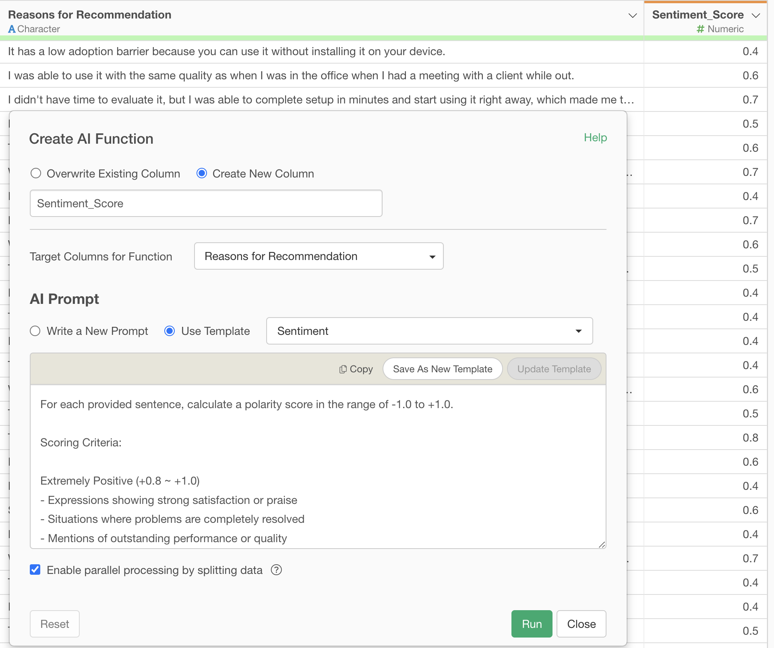Select Overwrite Existing Column option
The width and height of the screenshot is (774, 648).
coord(36,173)
